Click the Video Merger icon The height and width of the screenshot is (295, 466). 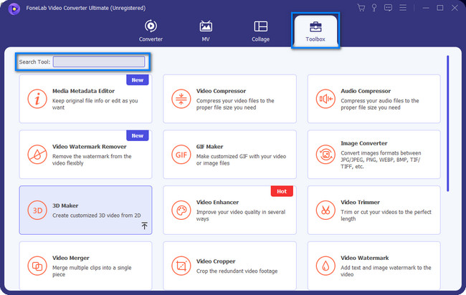coord(37,266)
